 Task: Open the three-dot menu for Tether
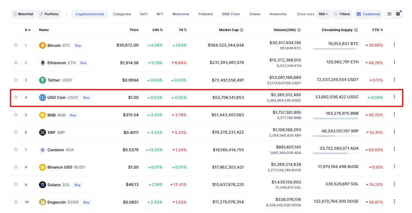coord(394,80)
